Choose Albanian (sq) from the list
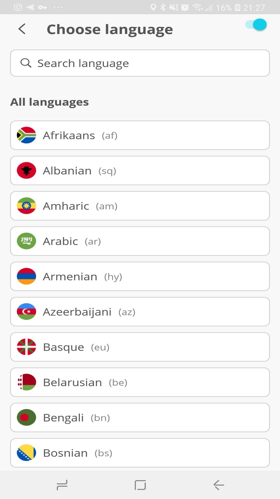 tap(140, 171)
